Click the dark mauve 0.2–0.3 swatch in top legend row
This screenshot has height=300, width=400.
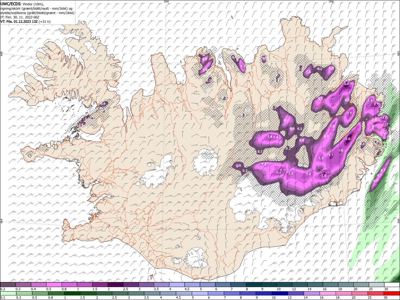coord(8,285)
